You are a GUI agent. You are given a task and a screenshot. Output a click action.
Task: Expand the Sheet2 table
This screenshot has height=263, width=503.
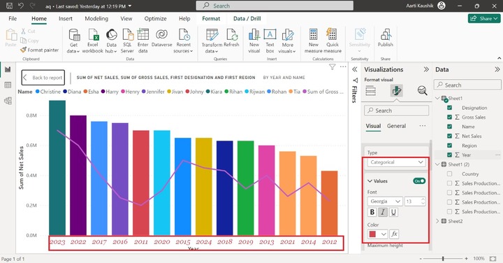point(437,221)
